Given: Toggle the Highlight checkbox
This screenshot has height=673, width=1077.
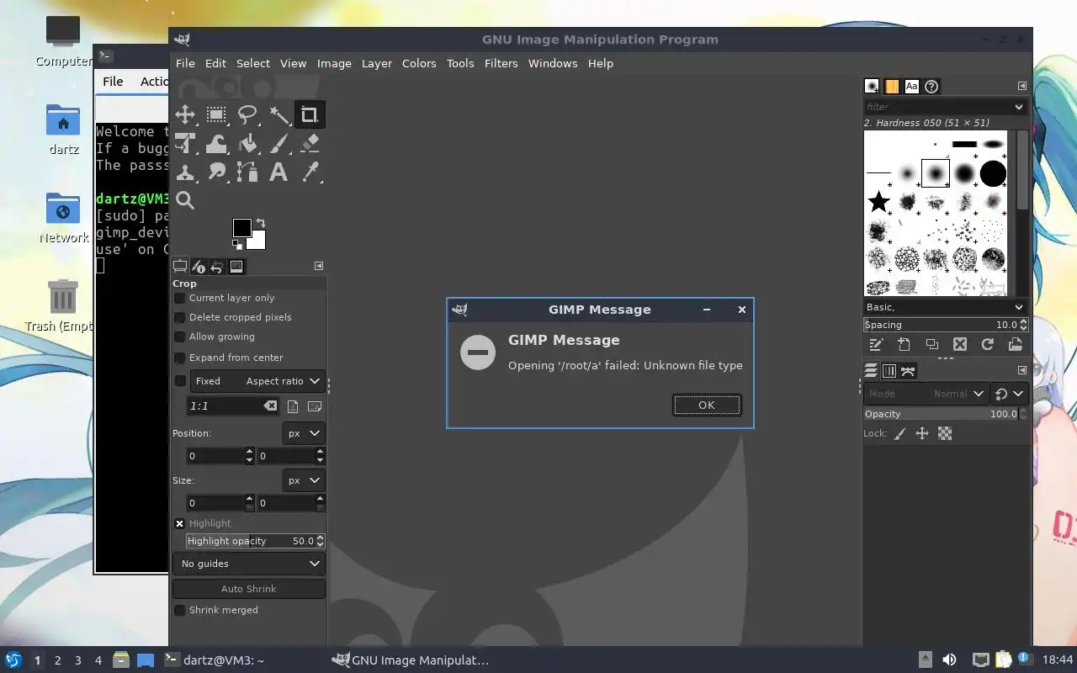Looking at the screenshot, I should [x=179, y=523].
